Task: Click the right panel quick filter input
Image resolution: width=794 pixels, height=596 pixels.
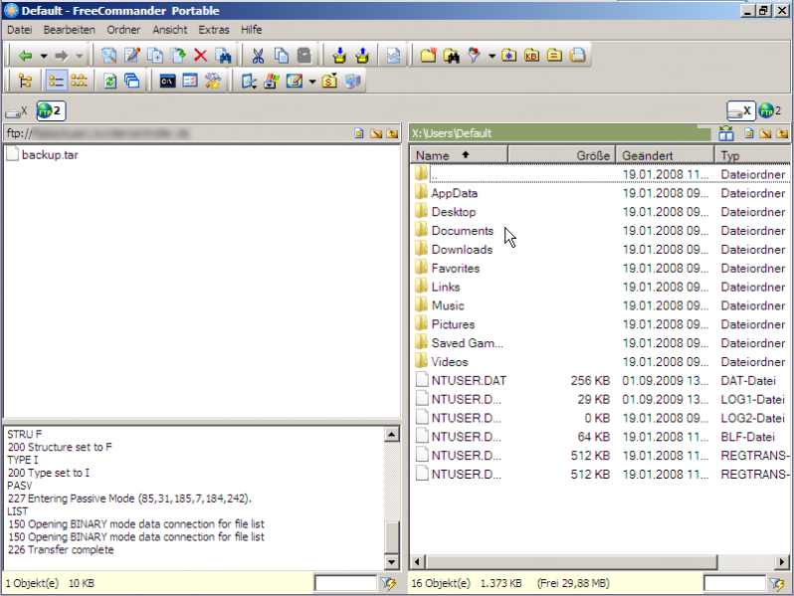Action: (x=734, y=583)
